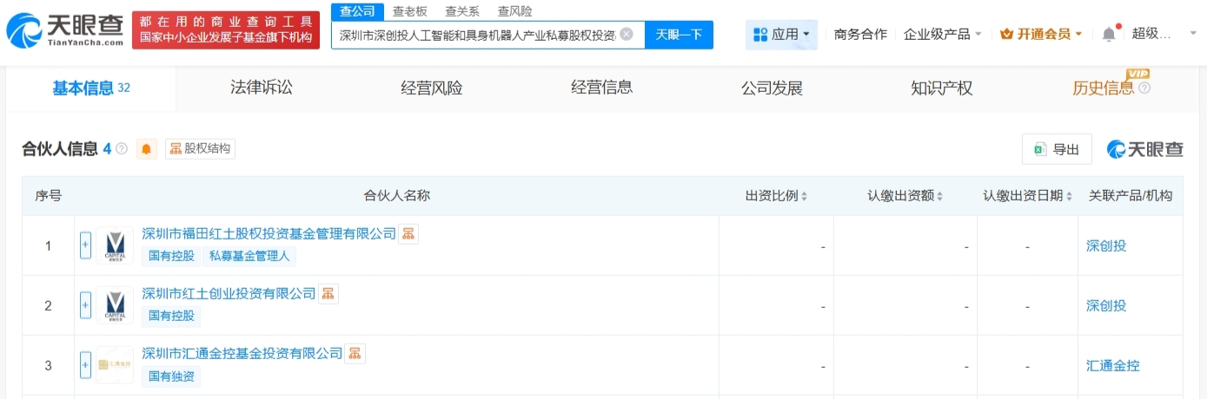Image resolution: width=1207 pixels, height=399 pixels.
Task: Open the 应用 dropdown menu
Action: tap(781, 35)
